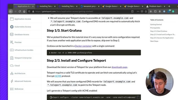Screen dimensions: 178x100
Task: Switch to the Problem loading tab
Action: pyautogui.click(x=156, y=6)
